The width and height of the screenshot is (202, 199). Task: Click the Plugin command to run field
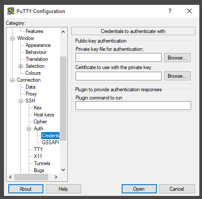pyautogui.click(x=133, y=106)
